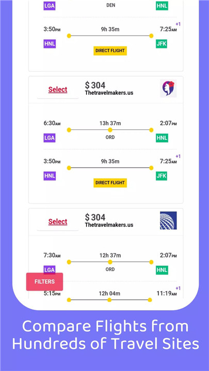The image size is (209, 371).
Task: Tap the green JFK tag in top card
Action: (x=162, y=44)
